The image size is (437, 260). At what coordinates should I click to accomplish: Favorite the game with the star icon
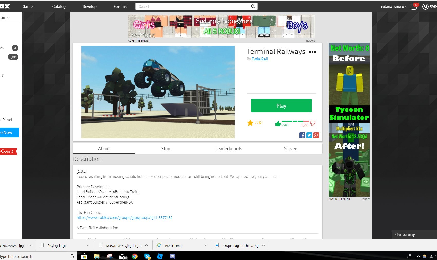[250, 123]
